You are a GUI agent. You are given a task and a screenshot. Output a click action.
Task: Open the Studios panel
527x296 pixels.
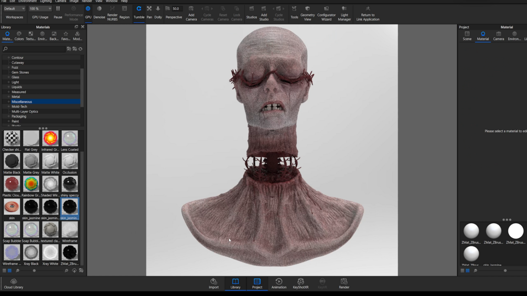tap(251, 13)
